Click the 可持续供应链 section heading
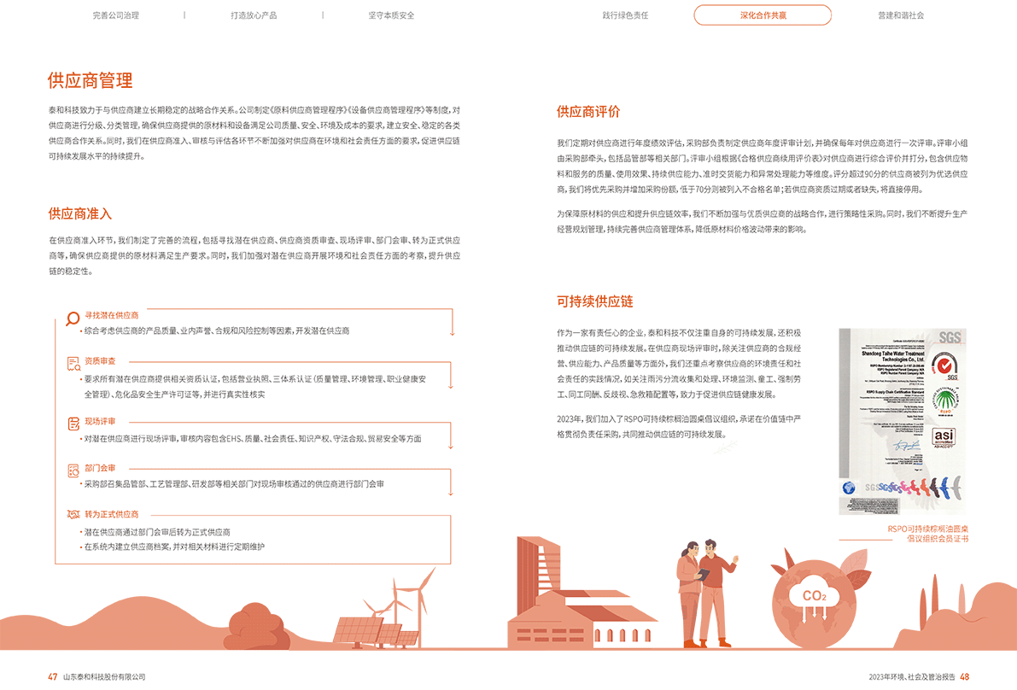This screenshot has height=690, width=1017. 595,301
